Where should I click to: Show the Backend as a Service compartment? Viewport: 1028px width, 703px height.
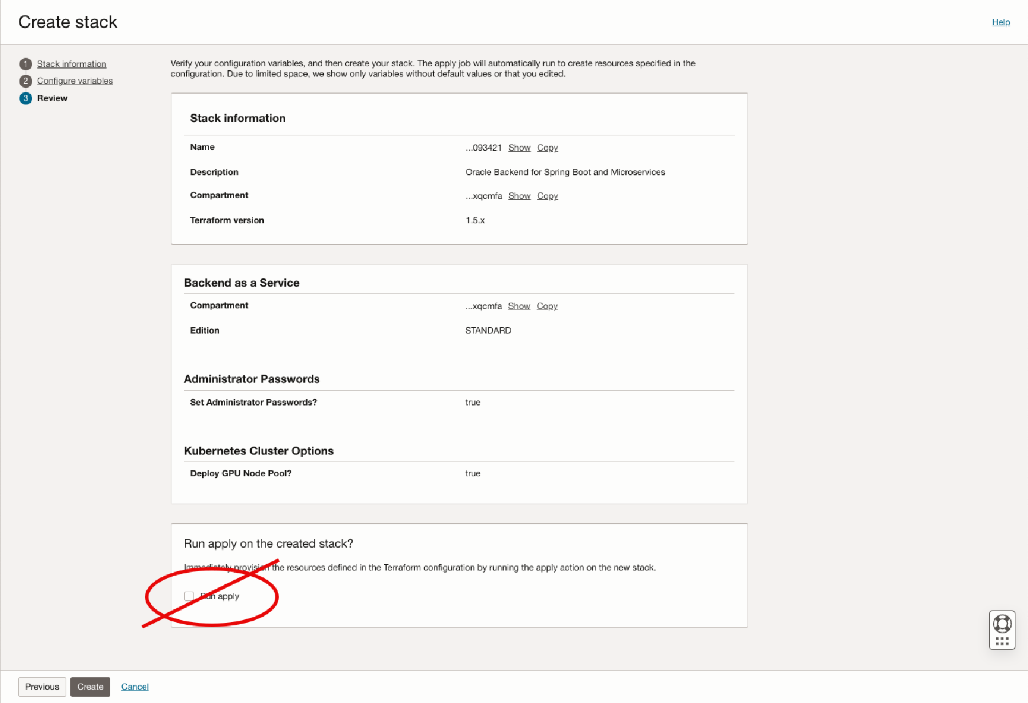pos(519,306)
